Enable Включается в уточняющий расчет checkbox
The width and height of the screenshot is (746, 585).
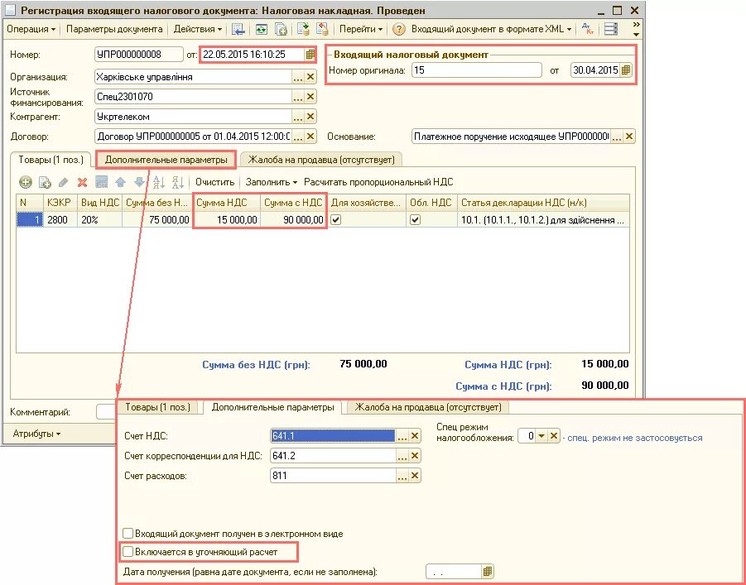tap(128, 552)
